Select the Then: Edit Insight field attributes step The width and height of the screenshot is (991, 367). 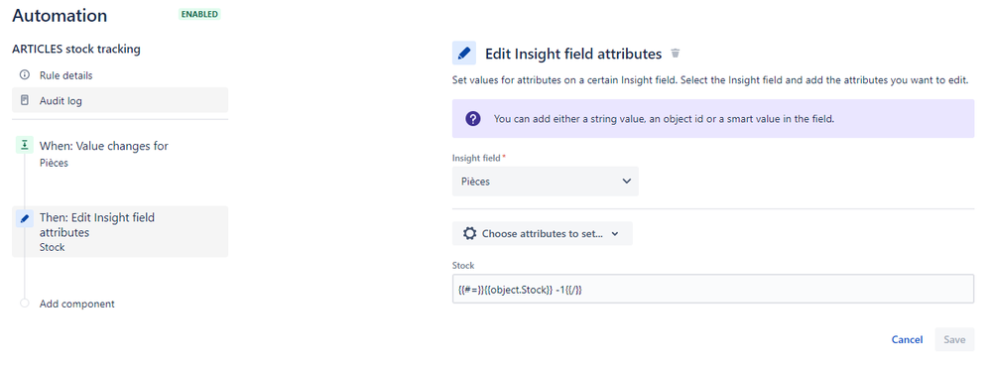(x=120, y=232)
